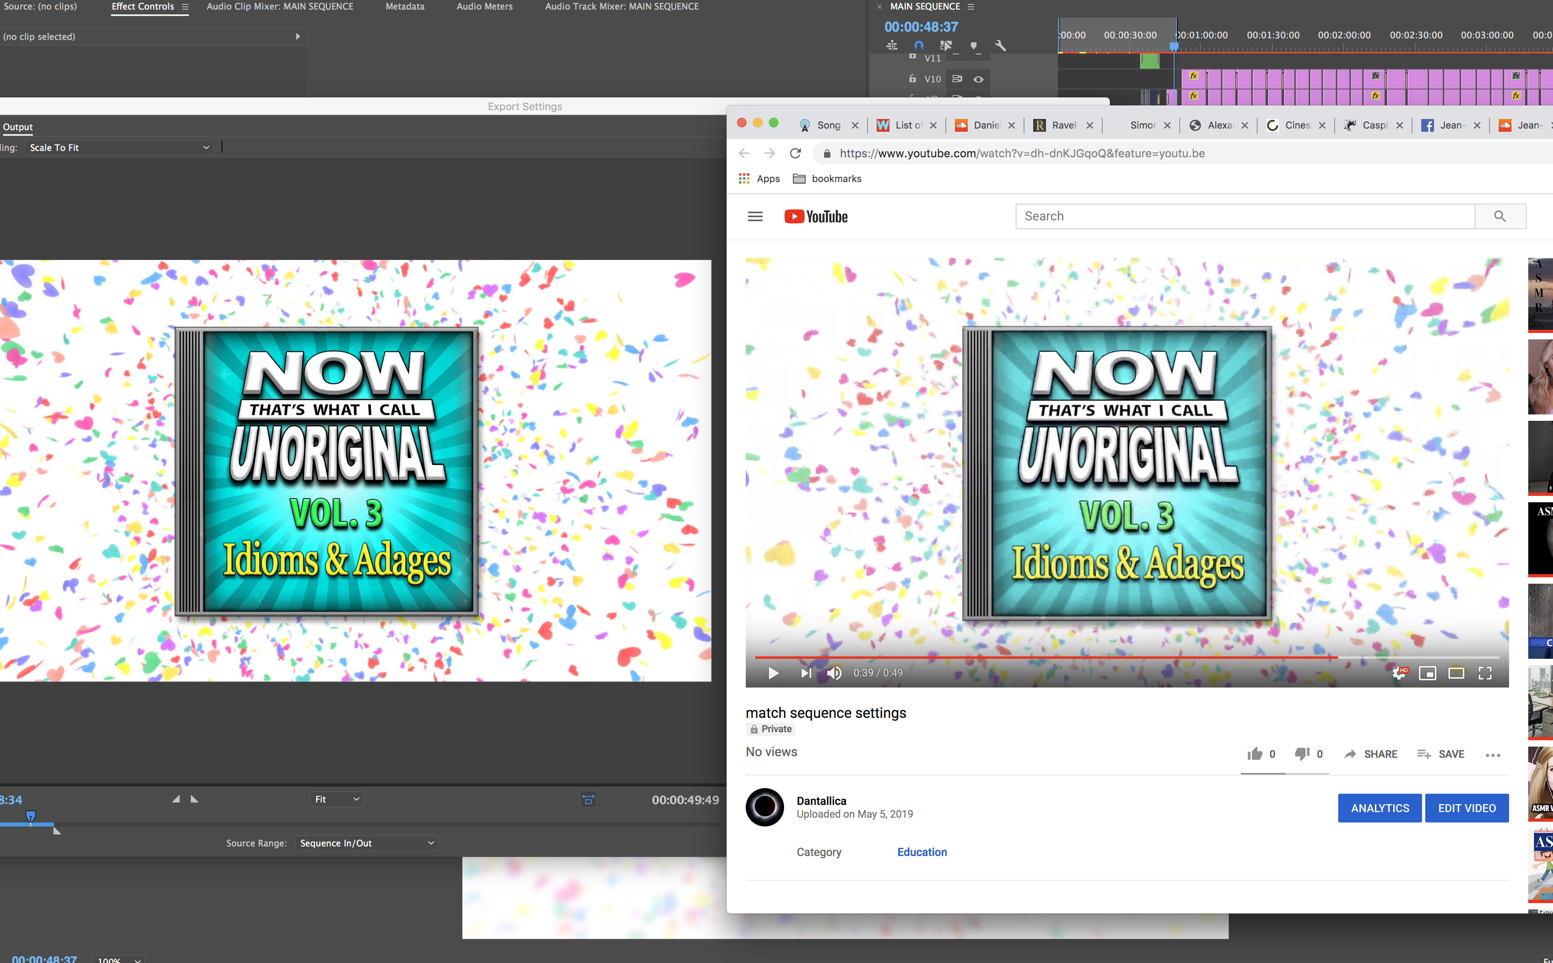Open the 100% zoom dropdown
1553x963 pixels.
pyautogui.click(x=119, y=959)
